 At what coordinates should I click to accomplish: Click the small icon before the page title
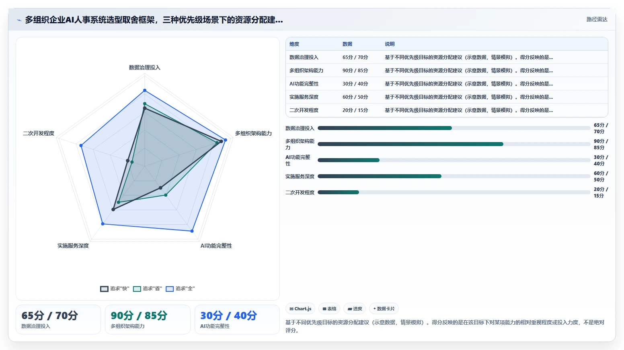(x=19, y=20)
